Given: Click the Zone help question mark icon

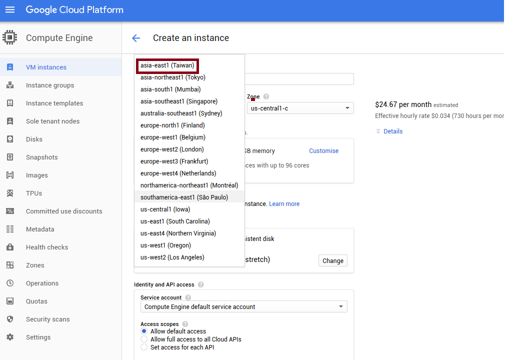Looking at the screenshot, I should click(266, 96).
